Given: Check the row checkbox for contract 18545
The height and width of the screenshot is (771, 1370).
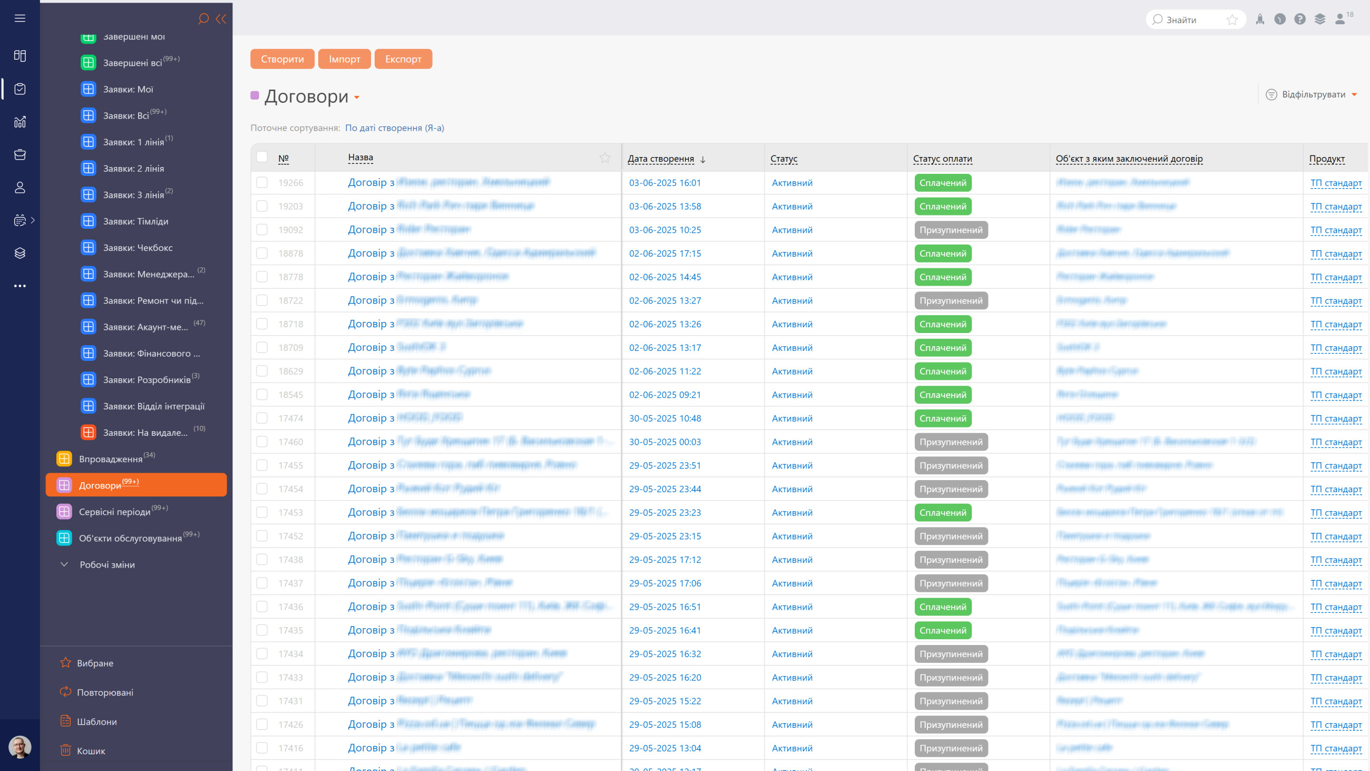Looking at the screenshot, I should pyautogui.click(x=262, y=394).
